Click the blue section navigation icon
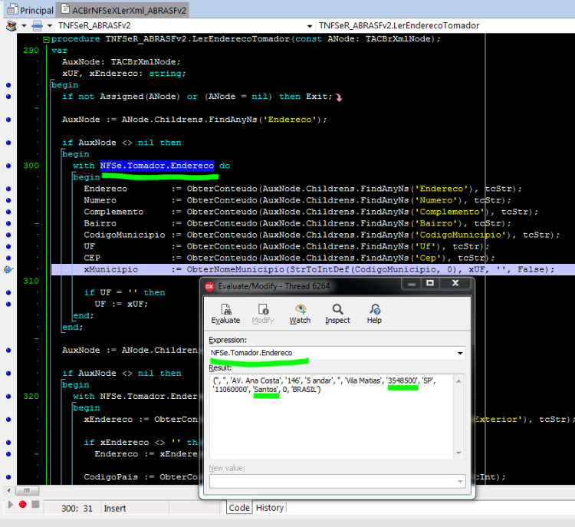This screenshot has width=575, height=527. [x=37, y=25]
